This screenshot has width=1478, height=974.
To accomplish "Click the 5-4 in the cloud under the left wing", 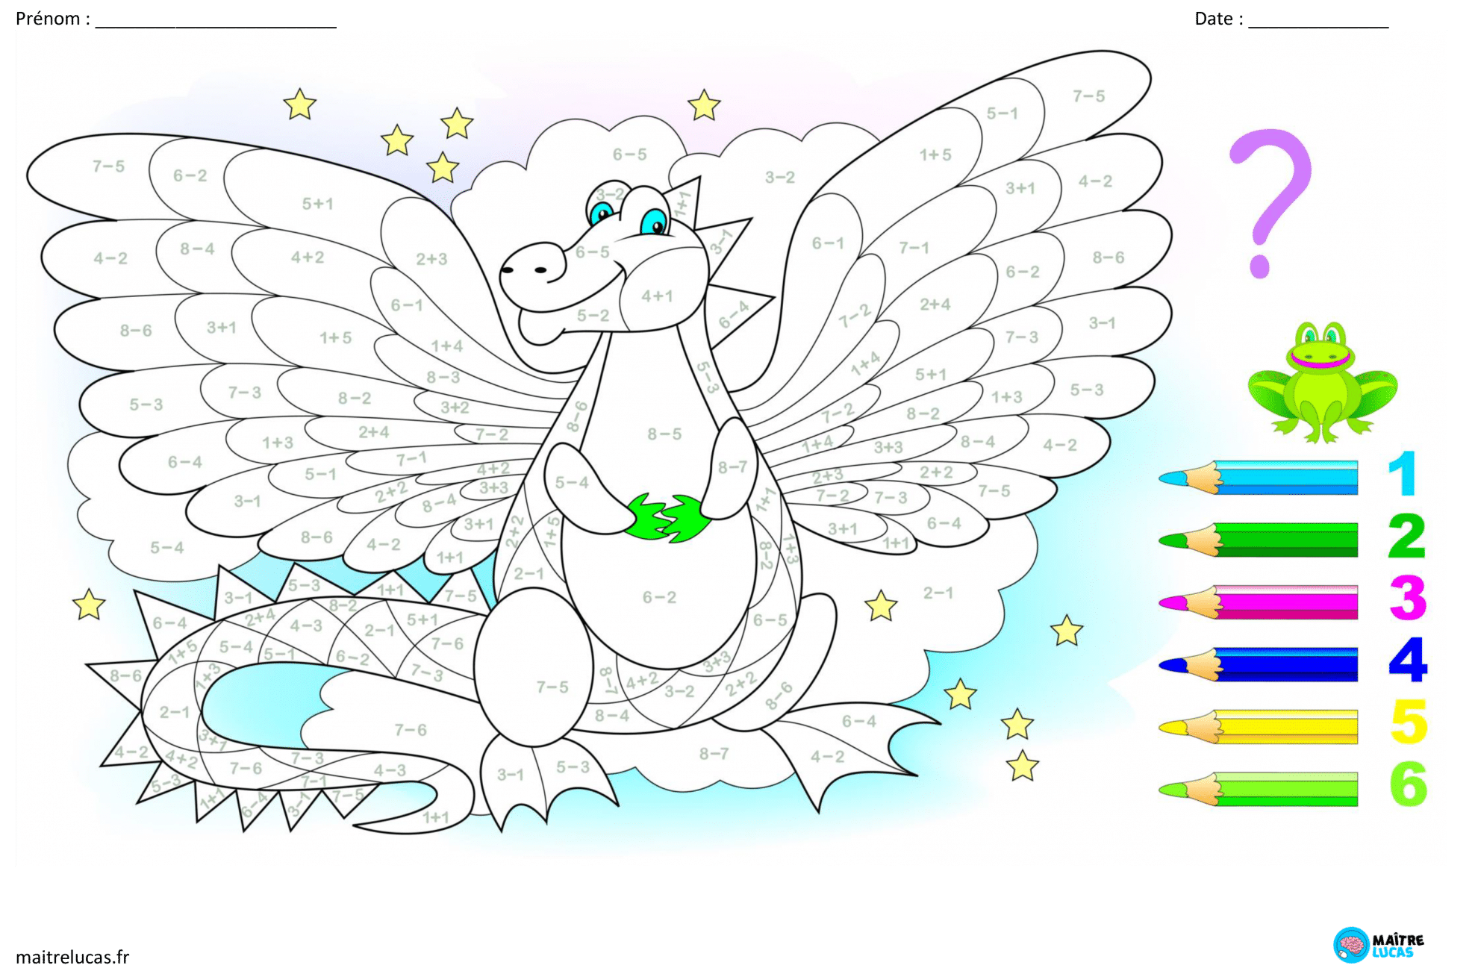I will [x=166, y=548].
